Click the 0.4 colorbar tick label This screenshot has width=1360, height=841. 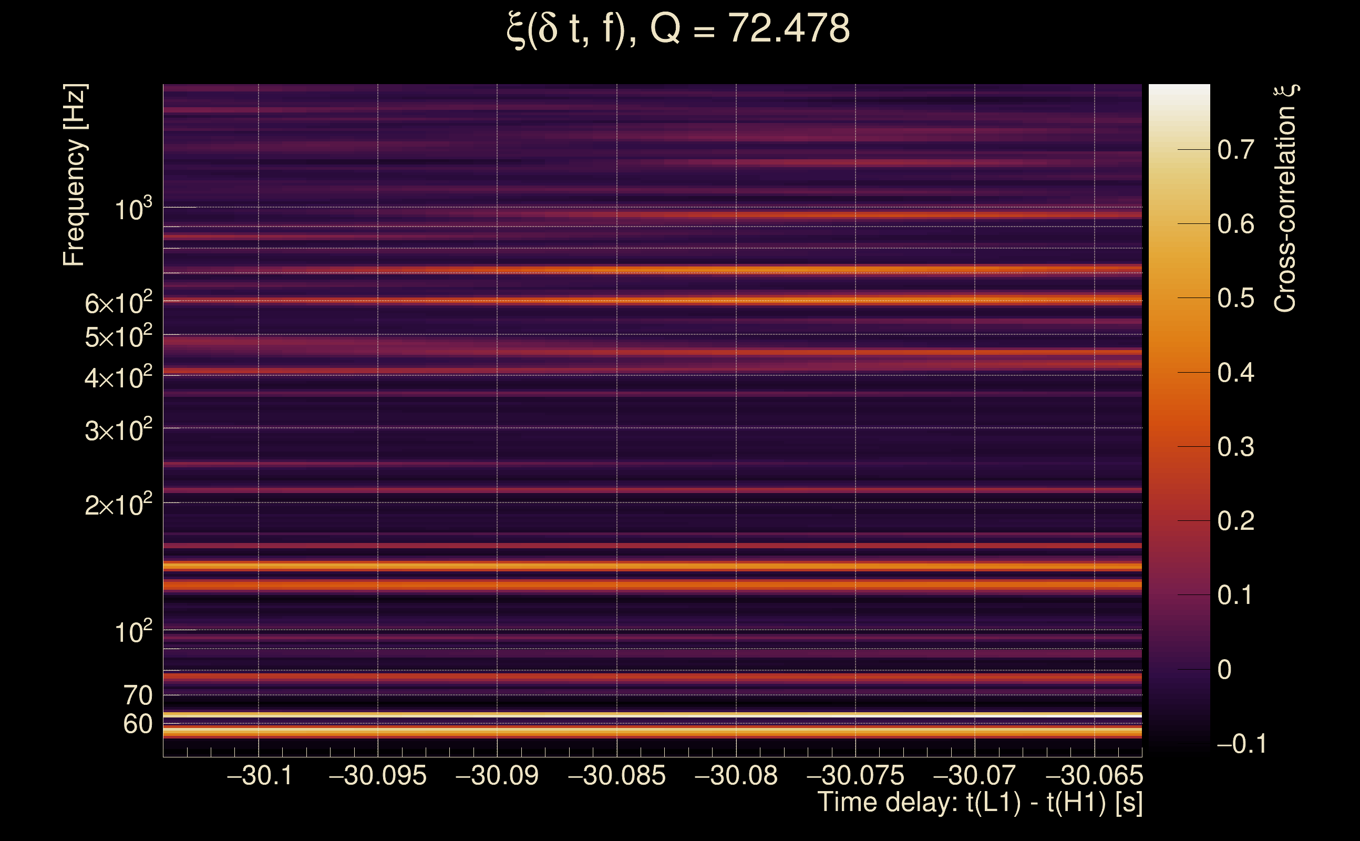1235,372
